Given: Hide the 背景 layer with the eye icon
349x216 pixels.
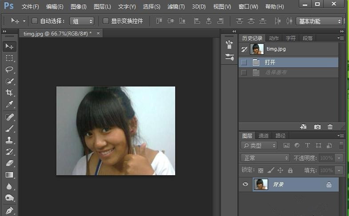Looking at the screenshot, I should pos(245,184).
